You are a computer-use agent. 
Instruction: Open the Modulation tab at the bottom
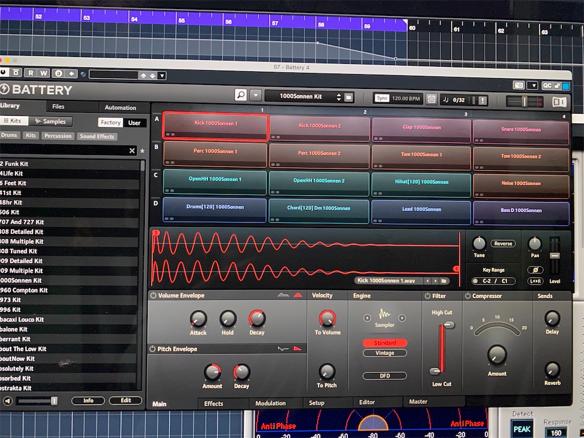tap(275, 403)
